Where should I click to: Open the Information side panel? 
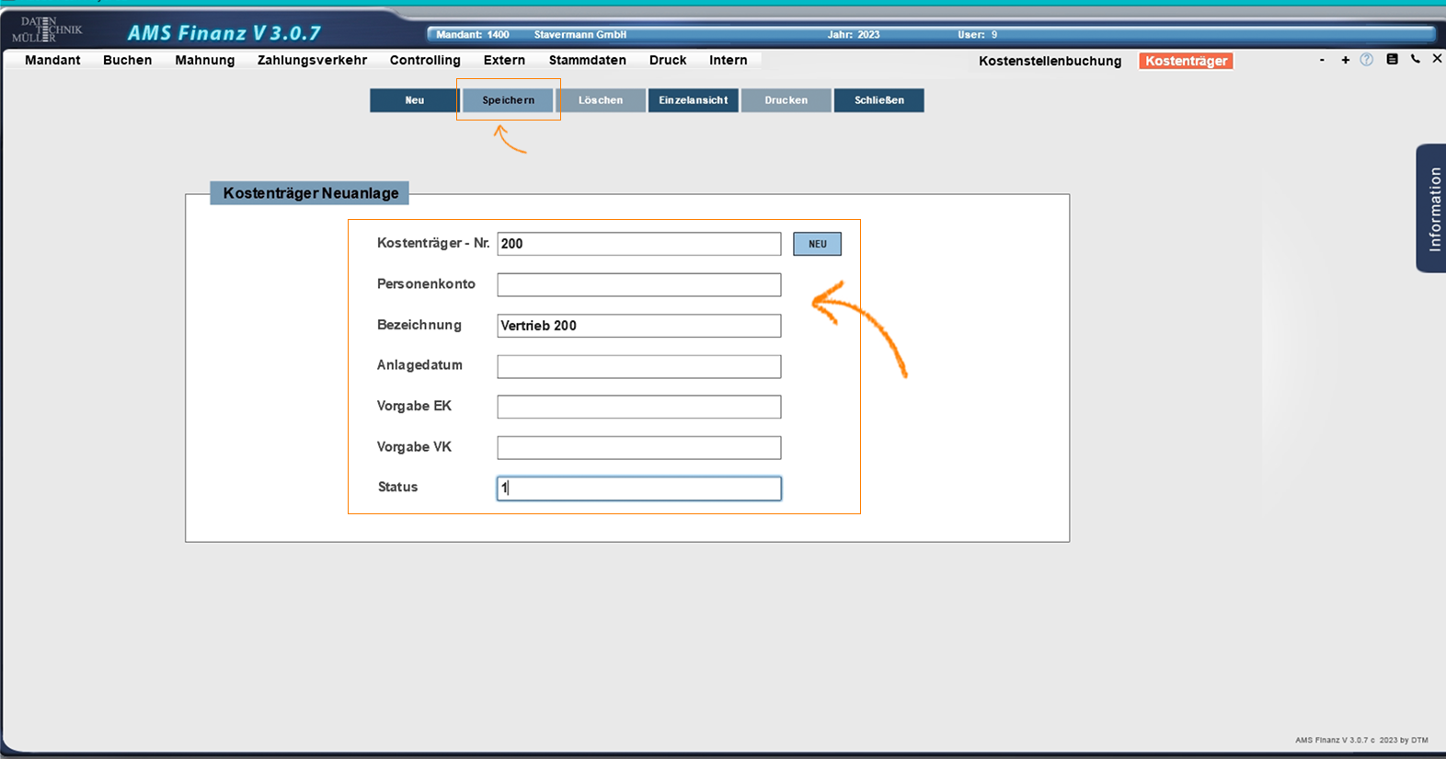click(x=1432, y=208)
